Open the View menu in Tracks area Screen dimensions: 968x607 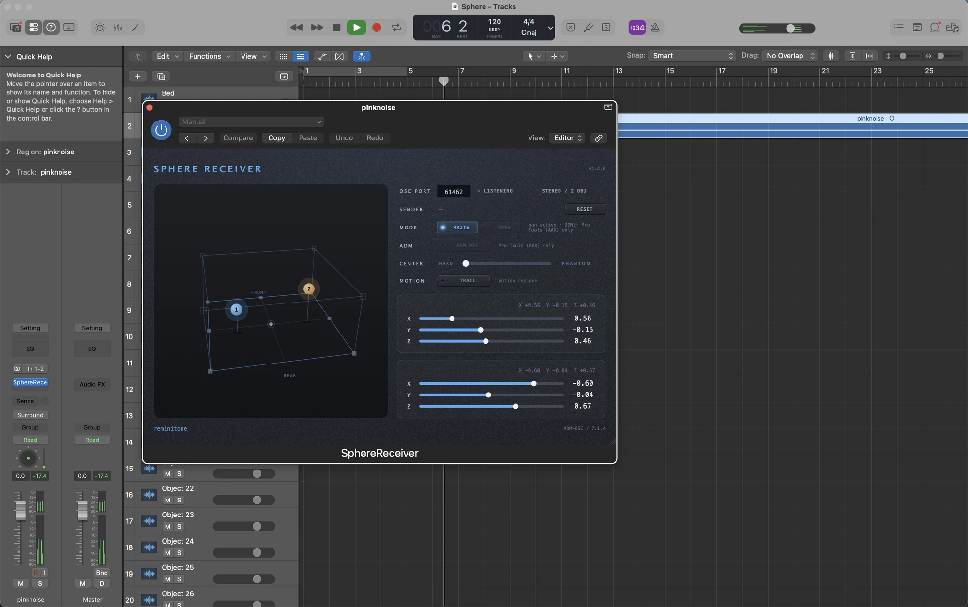[254, 56]
